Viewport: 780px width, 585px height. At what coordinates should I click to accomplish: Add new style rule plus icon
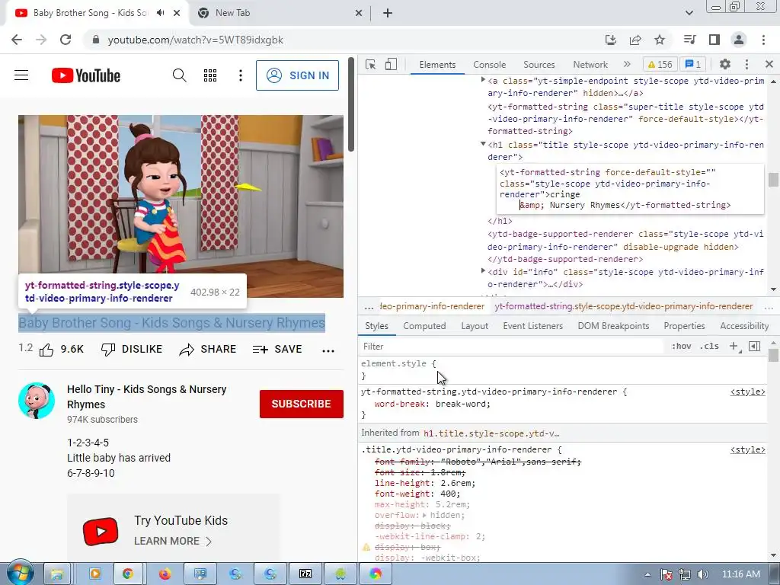pos(734,347)
